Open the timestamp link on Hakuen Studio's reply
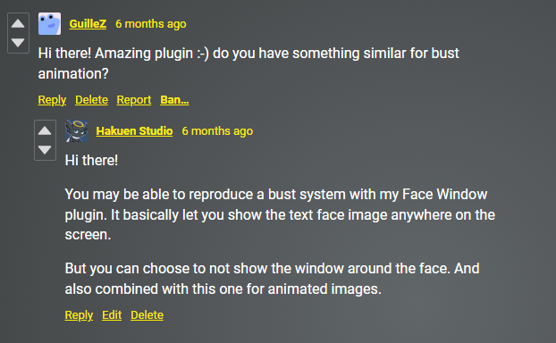 click(217, 131)
